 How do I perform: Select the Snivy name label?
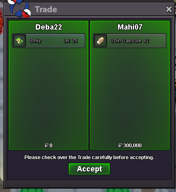click(x=35, y=41)
